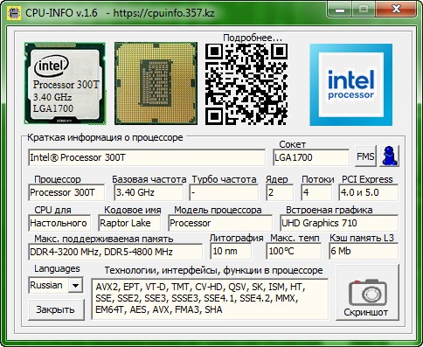Click the Raptor Lake codename field
Screen dimensions: 423x347
pos(129,223)
